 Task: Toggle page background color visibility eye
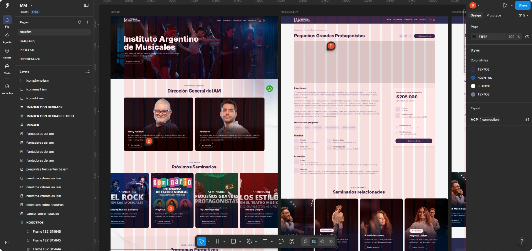[527, 37]
